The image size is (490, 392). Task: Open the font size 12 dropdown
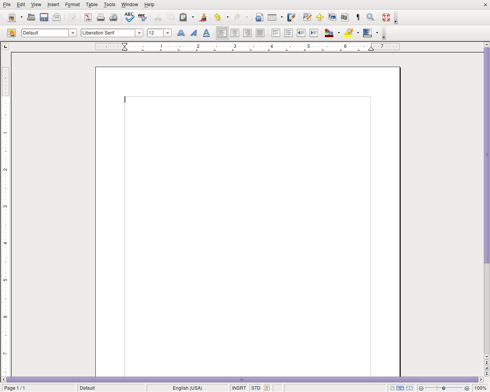[x=167, y=33]
